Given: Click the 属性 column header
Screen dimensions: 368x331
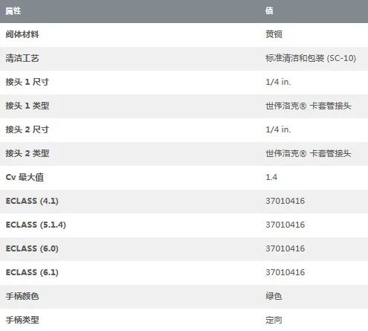Looking at the screenshot, I should (x=13, y=11).
